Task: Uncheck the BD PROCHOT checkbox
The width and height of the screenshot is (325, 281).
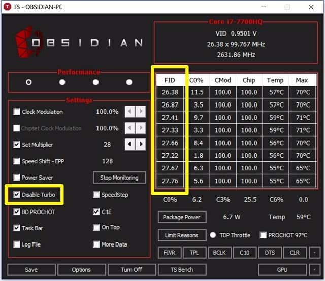Action: pos(17,212)
